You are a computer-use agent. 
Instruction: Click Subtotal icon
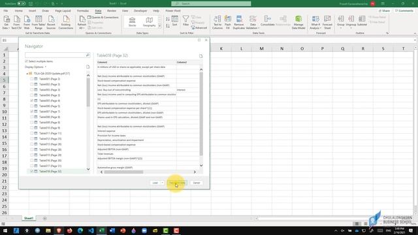[362, 19]
